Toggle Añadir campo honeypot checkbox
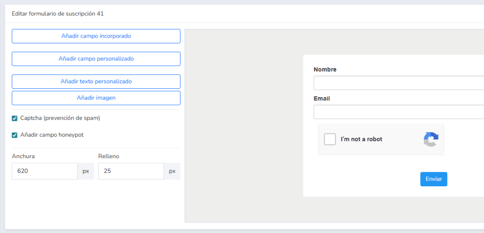Viewport: 484px width, 233px height. click(15, 135)
